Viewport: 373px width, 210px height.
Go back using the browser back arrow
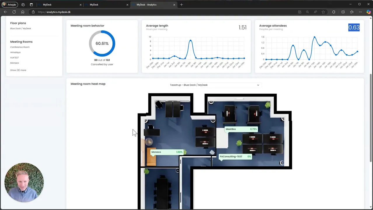tap(5, 12)
